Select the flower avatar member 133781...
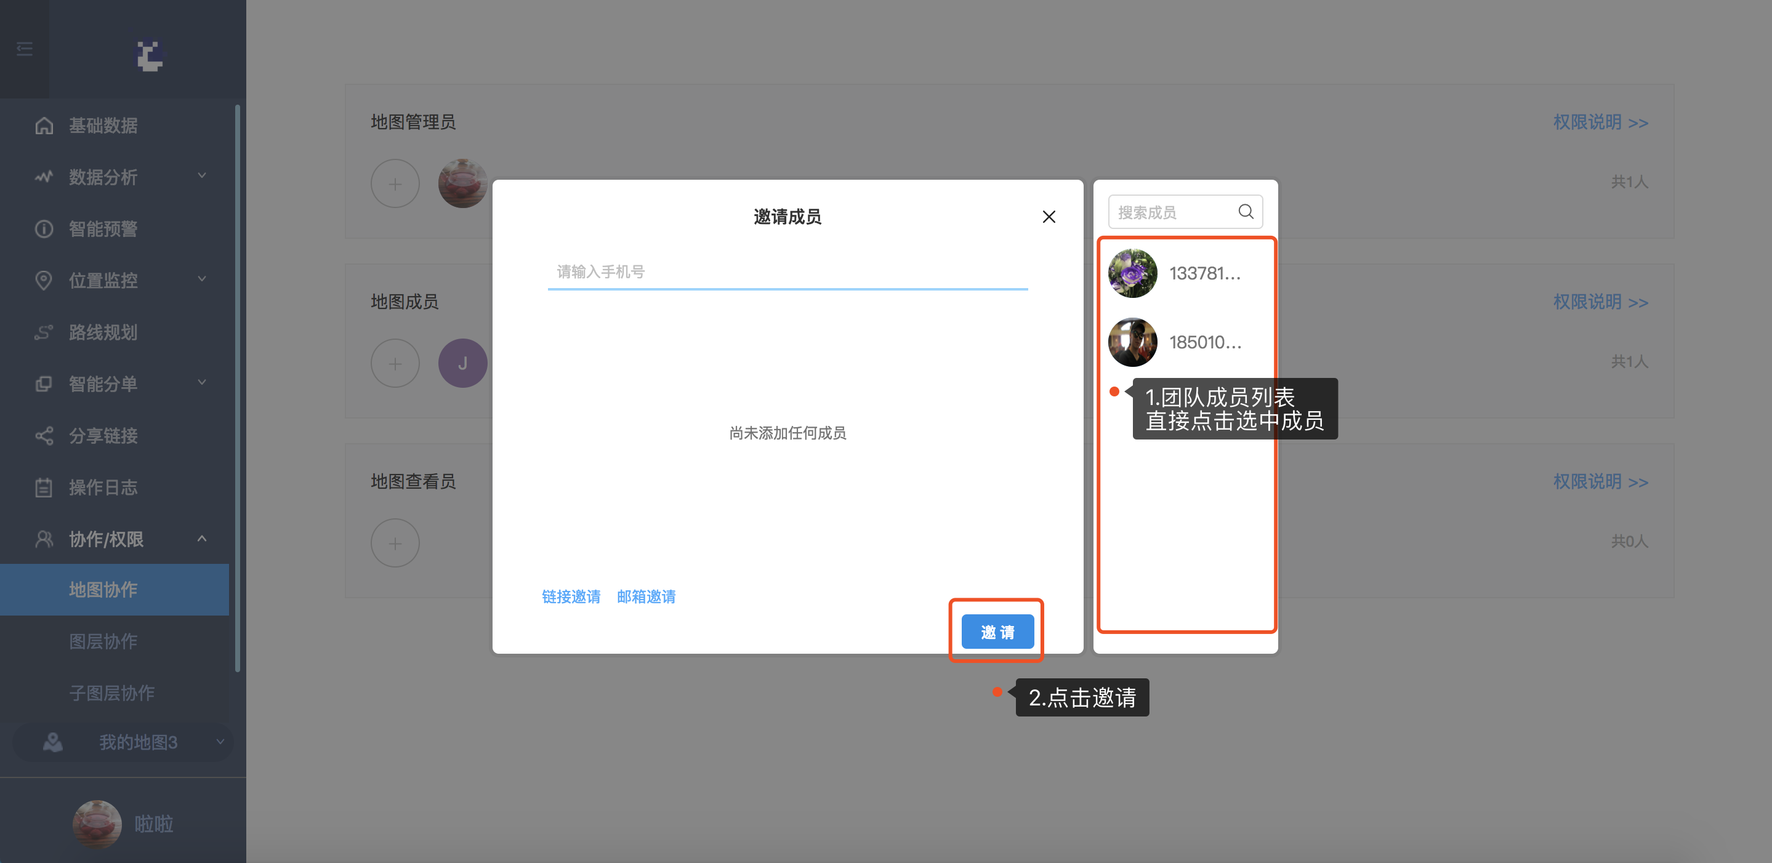This screenshot has height=863, width=1772. (1132, 273)
